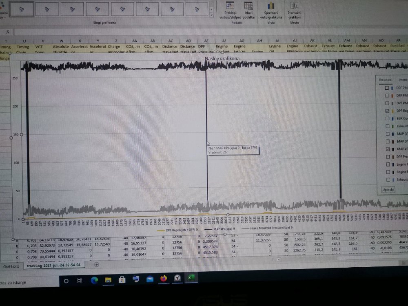Select the first chart style thumbnail

[22, 9]
